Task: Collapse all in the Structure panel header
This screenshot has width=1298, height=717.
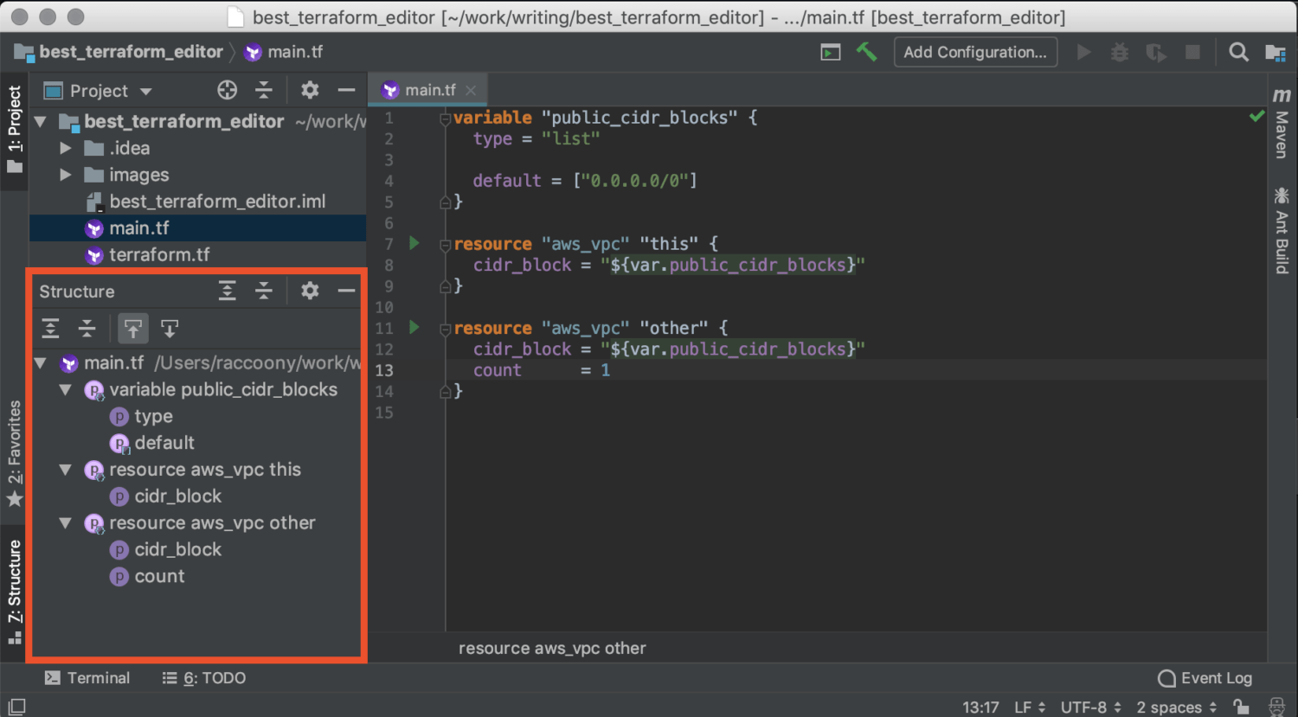Action: pos(264,291)
